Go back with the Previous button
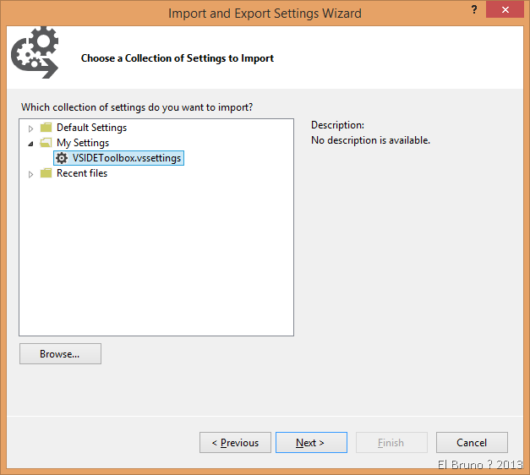The width and height of the screenshot is (530, 475). [x=235, y=443]
